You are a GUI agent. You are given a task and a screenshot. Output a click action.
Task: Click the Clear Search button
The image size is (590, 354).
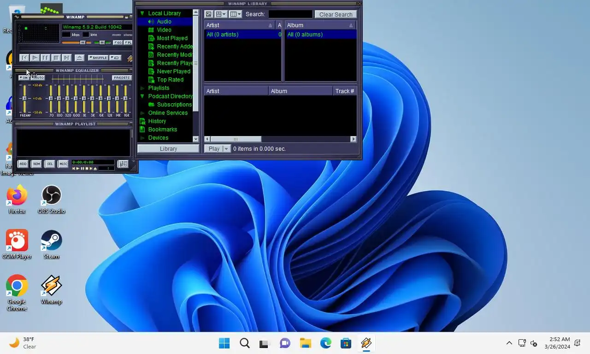pos(336,14)
